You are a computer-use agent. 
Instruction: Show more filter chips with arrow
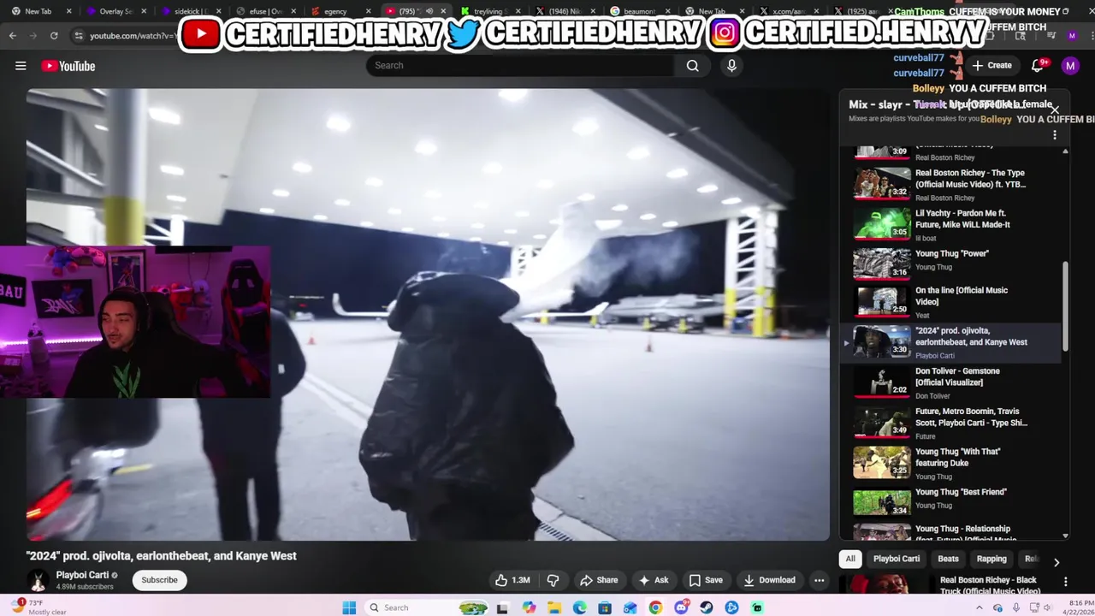click(1056, 562)
